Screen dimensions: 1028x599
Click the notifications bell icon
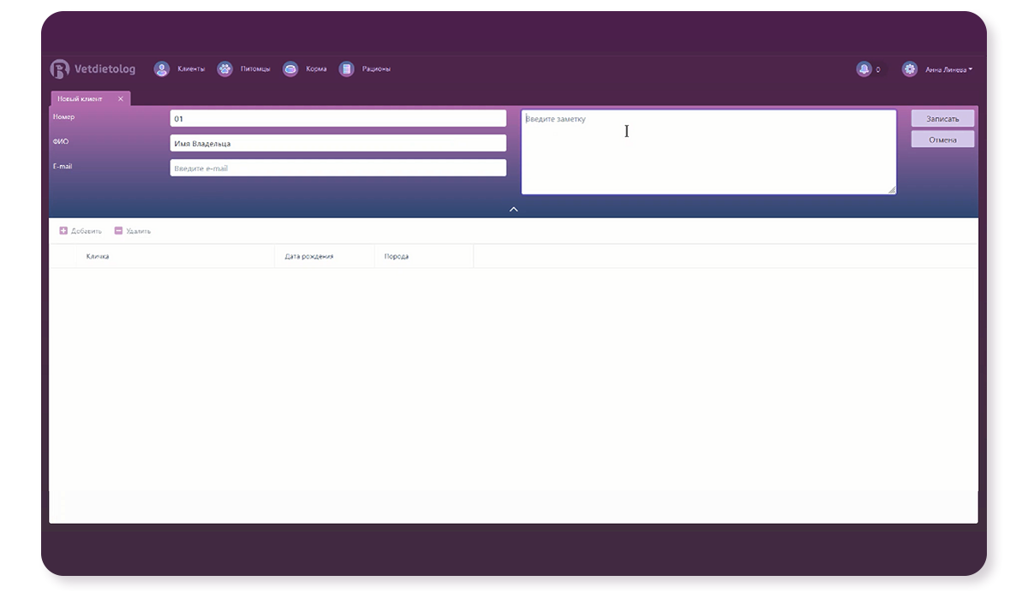pos(864,69)
